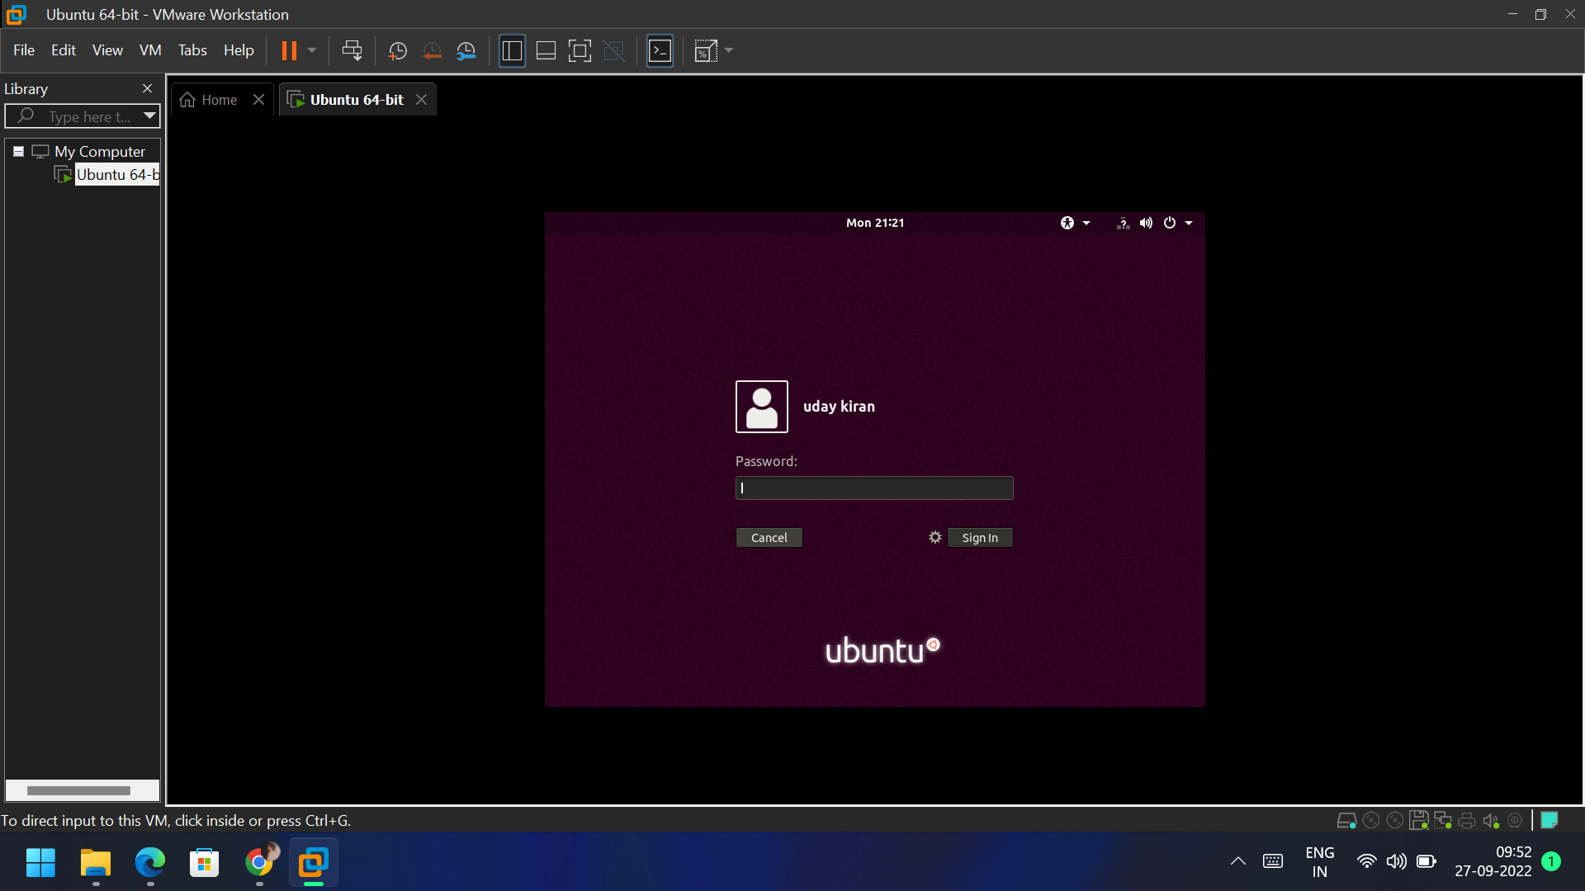Click the library horizontal scrollbar
This screenshot has width=1585, height=891.
pyautogui.click(x=78, y=790)
